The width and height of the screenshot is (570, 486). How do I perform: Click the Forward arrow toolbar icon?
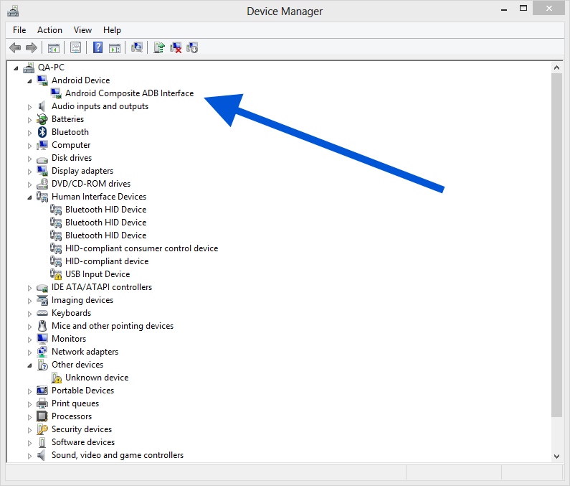[x=32, y=47]
